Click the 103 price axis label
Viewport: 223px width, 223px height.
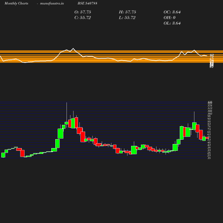[210, 114]
